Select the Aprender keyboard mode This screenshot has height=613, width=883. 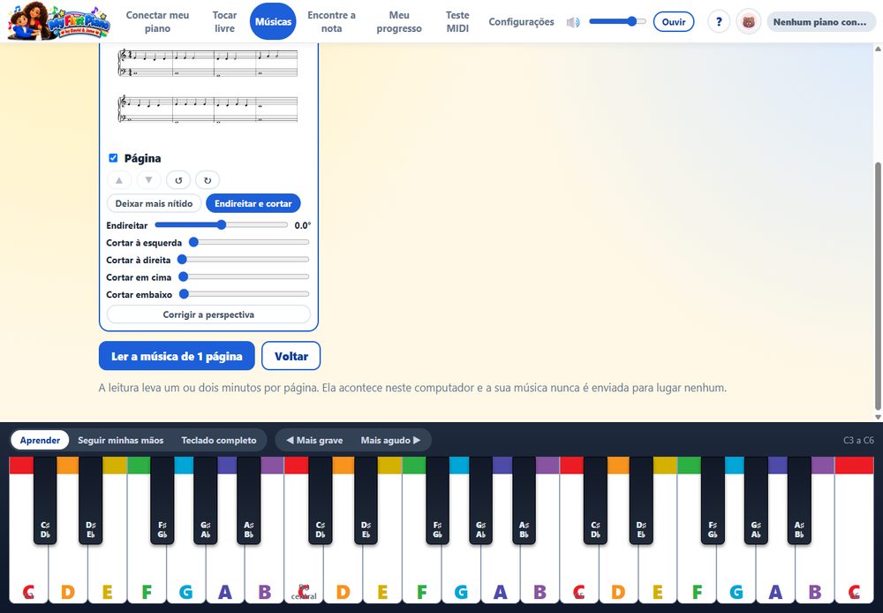pyautogui.click(x=40, y=440)
